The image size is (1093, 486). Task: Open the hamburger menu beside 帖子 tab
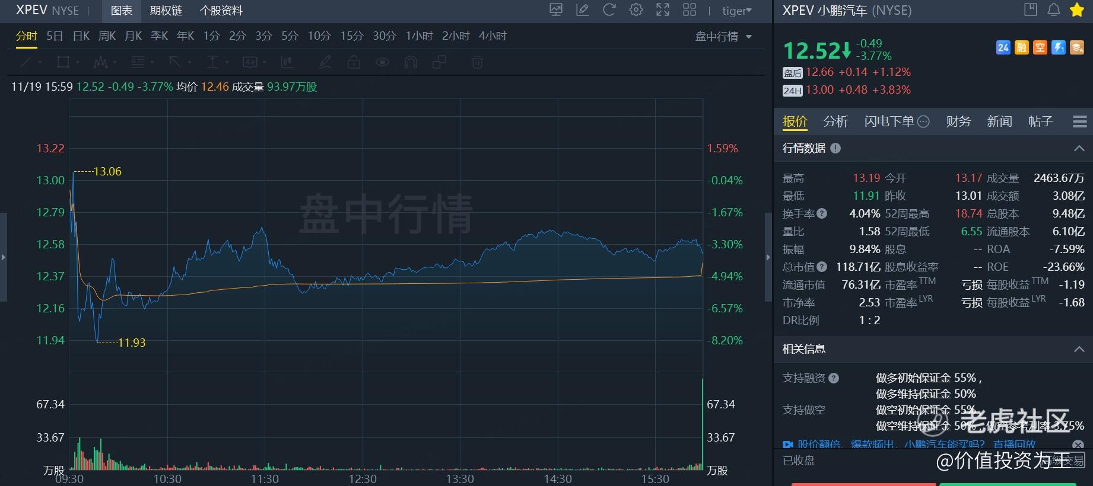(1080, 121)
